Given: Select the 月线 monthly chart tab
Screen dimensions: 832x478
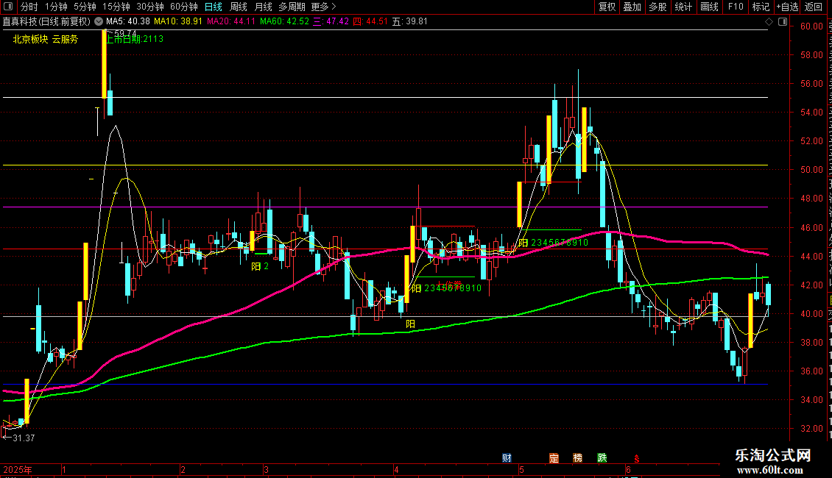Looking at the screenshot, I should click(263, 7).
